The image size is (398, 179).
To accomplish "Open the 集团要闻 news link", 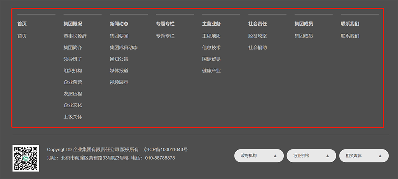I will 119,36.
